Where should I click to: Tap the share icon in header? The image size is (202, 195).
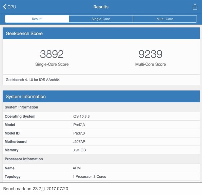[x=195, y=7]
